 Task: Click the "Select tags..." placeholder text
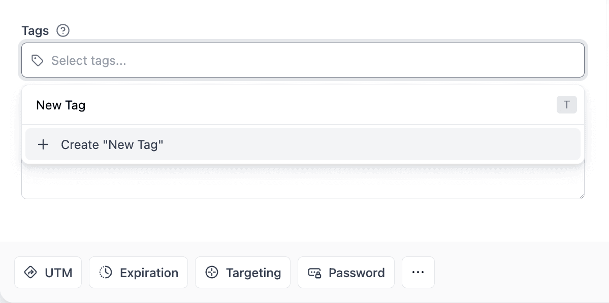pyautogui.click(x=89, y=61)
